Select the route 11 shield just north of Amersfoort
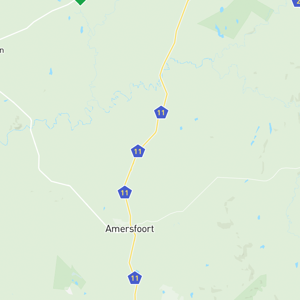This screenshot has width=300, height=300. [x=125, y=192]
